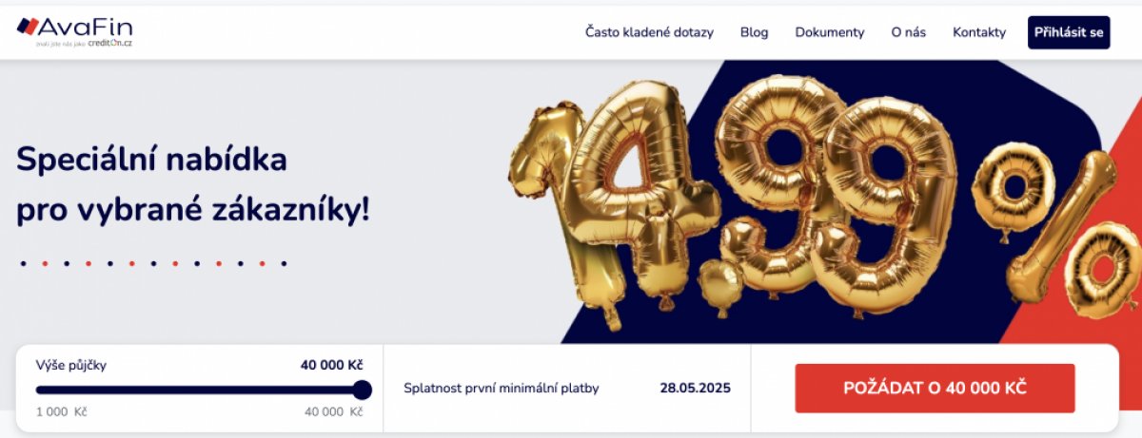Open Často kladené dotazy page

[x=649, y=32]
